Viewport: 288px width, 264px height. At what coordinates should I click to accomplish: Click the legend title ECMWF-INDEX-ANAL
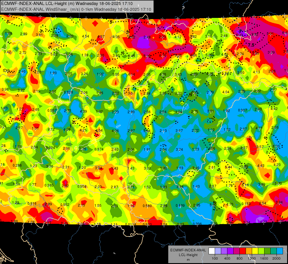(x=188, y=250)
